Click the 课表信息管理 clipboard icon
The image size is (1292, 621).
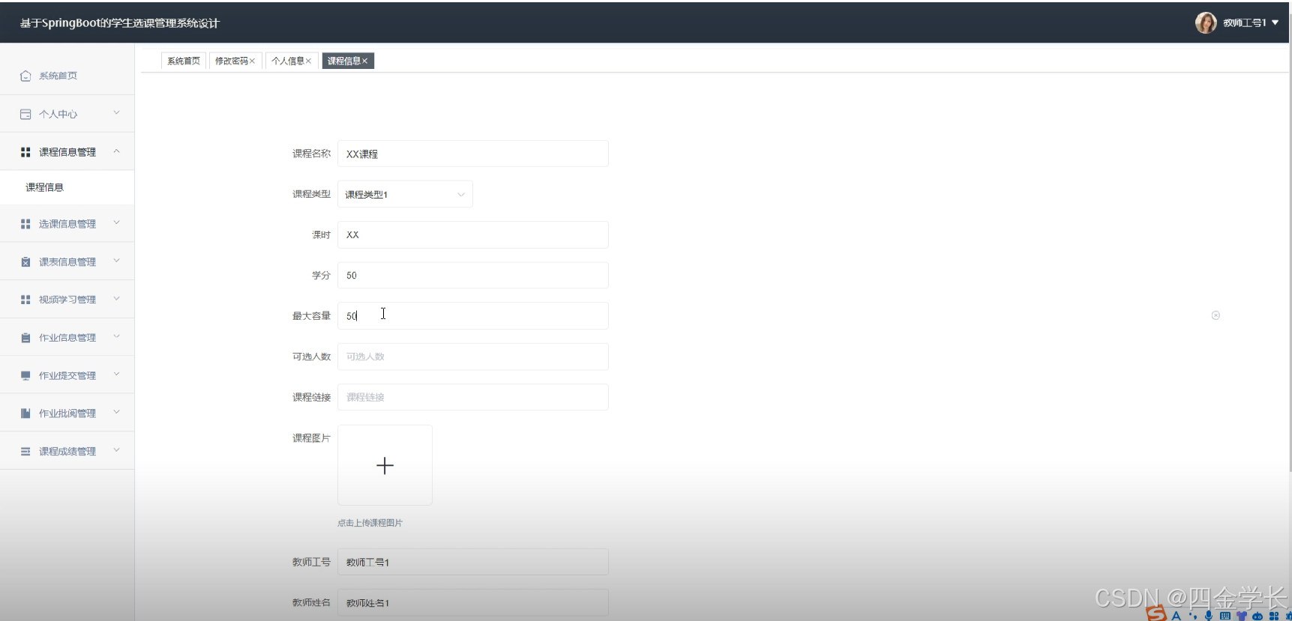point(25,262)
